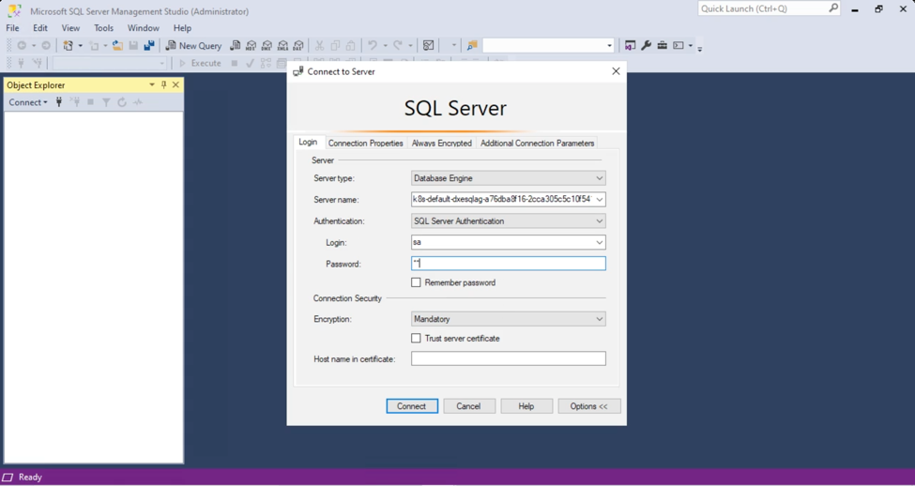
Task: Open the Edit menu
Action: (x=40, y=28)
